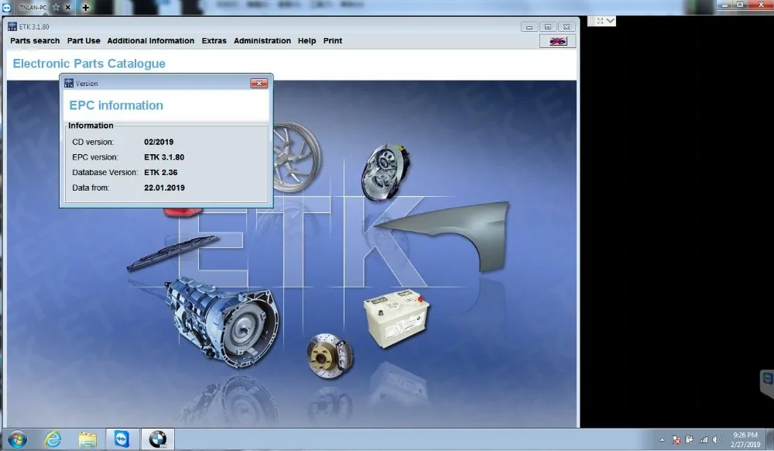The height and width of the screenshot is (451, 774).
Task: Click the TeamViewer logo in top-left corner
Action: tap(6, 8)
